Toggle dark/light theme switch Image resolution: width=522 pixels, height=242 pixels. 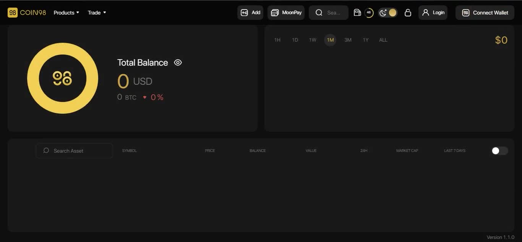[x=388, y=13]
